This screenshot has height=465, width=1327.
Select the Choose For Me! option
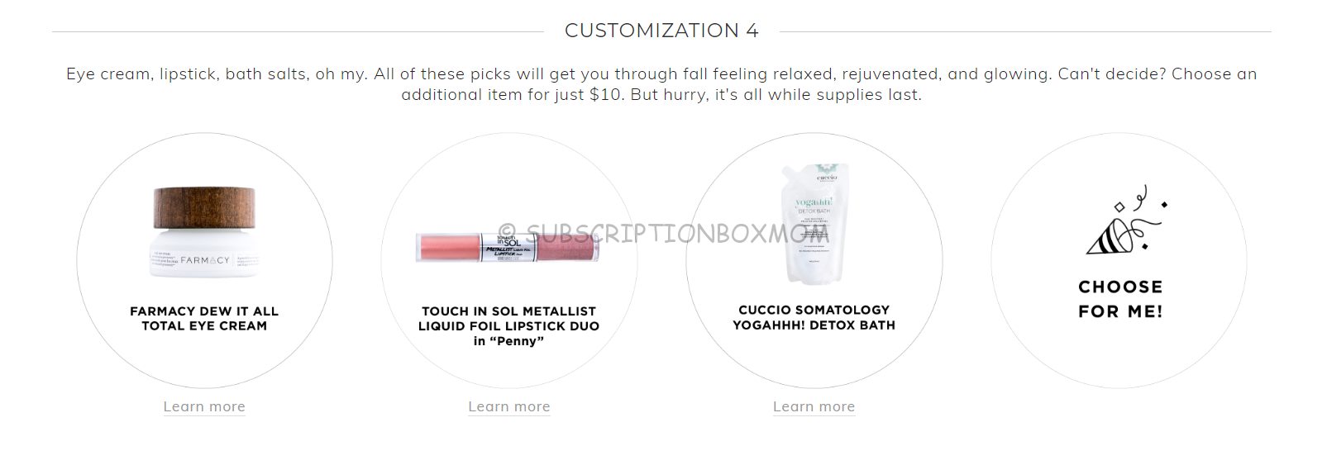1120,299
